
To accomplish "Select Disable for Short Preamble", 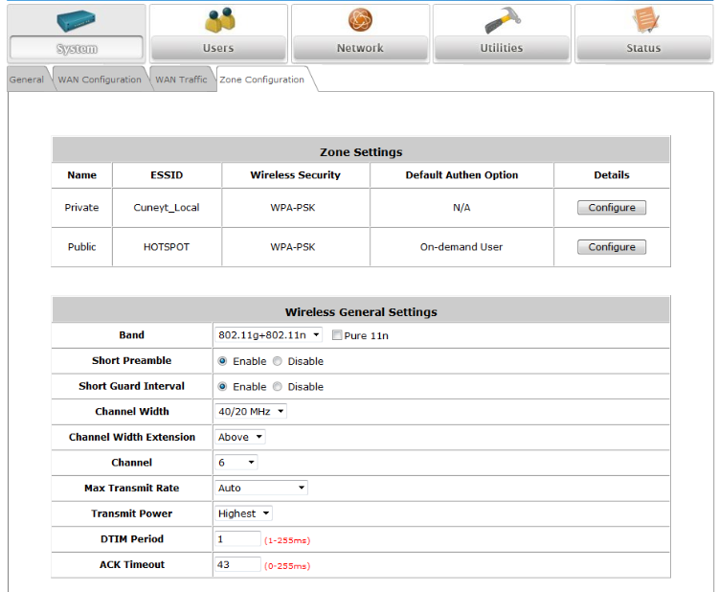I will 278,361.
